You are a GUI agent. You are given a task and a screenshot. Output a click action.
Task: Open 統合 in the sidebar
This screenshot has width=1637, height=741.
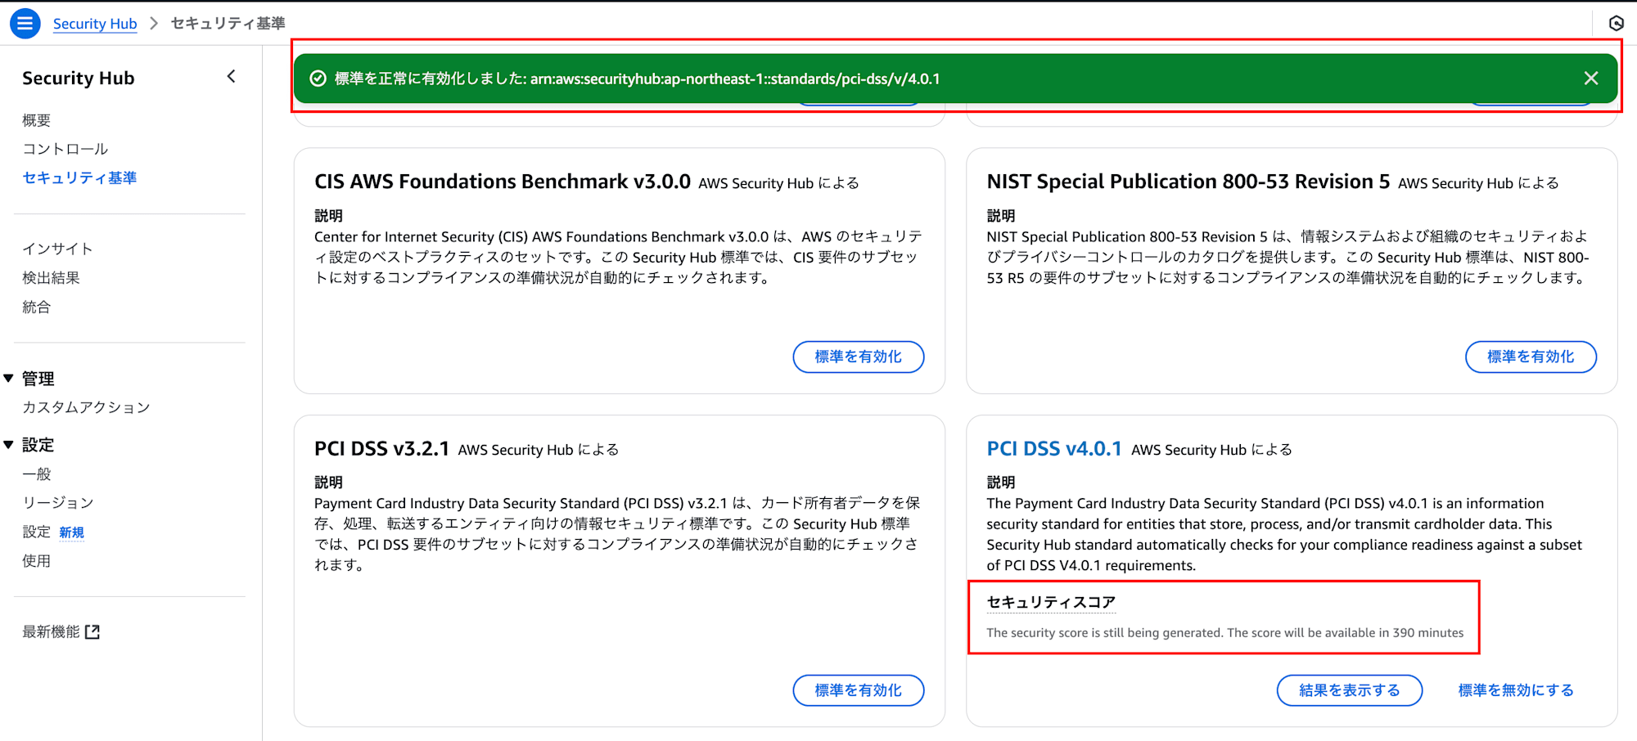coord(37,307)
